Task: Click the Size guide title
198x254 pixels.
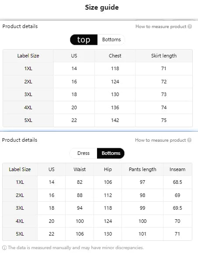Action: [102, 7]
